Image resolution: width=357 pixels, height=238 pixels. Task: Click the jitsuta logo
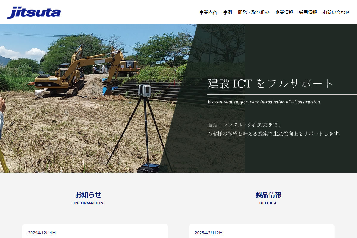tap(34, 12)
